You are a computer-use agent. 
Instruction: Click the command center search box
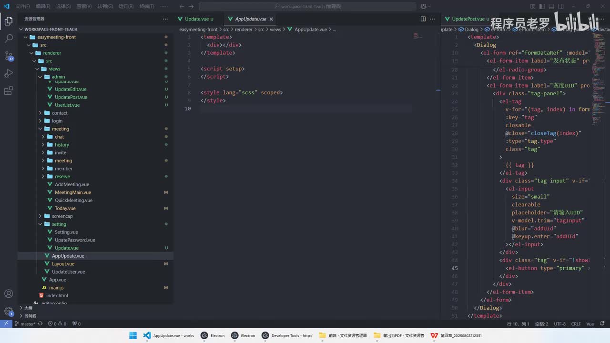pos(307,6)
